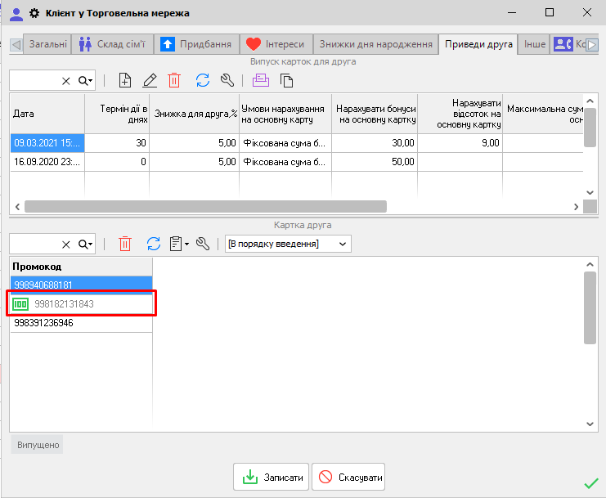Refresh the friend card issue table

point(203,81)
